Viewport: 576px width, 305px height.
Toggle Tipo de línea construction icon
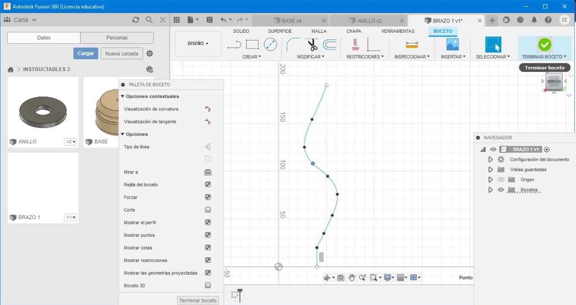click(207, 146)
